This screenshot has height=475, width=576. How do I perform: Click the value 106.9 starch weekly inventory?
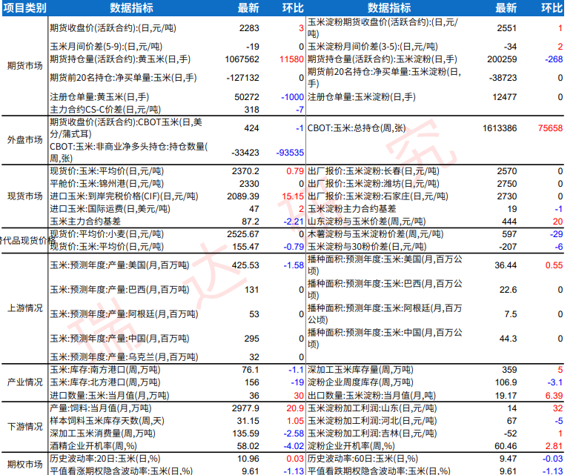[x=506, y=382]
